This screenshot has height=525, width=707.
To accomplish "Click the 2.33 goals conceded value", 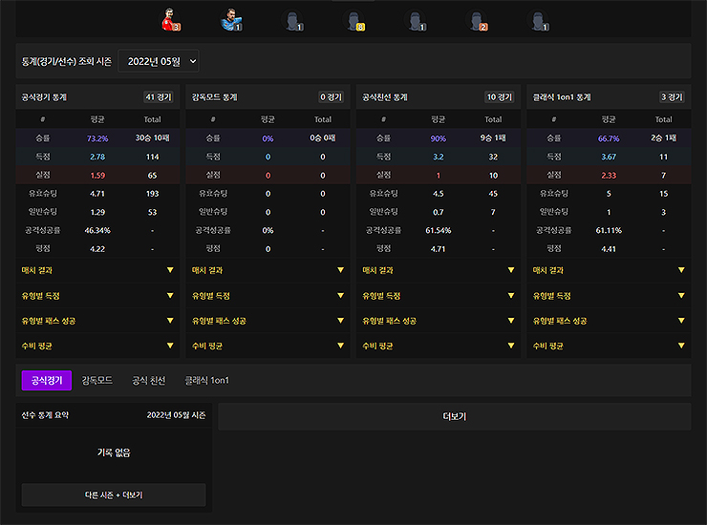I will pyautogui.click(x=609, y=176).
